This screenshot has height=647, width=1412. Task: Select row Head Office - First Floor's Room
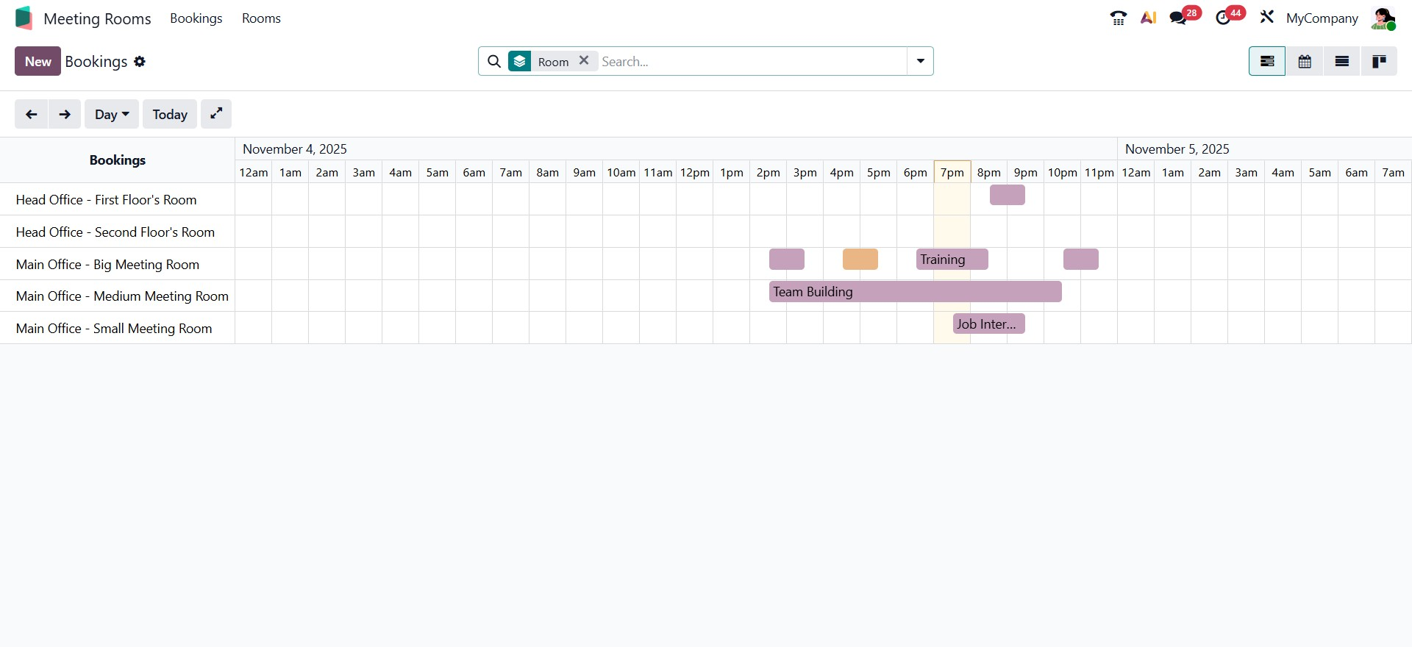pyautogui.click(x=118, y=199)
